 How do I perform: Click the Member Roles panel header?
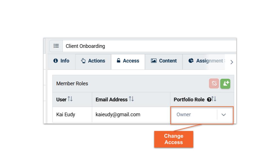[x=72, y=84]
